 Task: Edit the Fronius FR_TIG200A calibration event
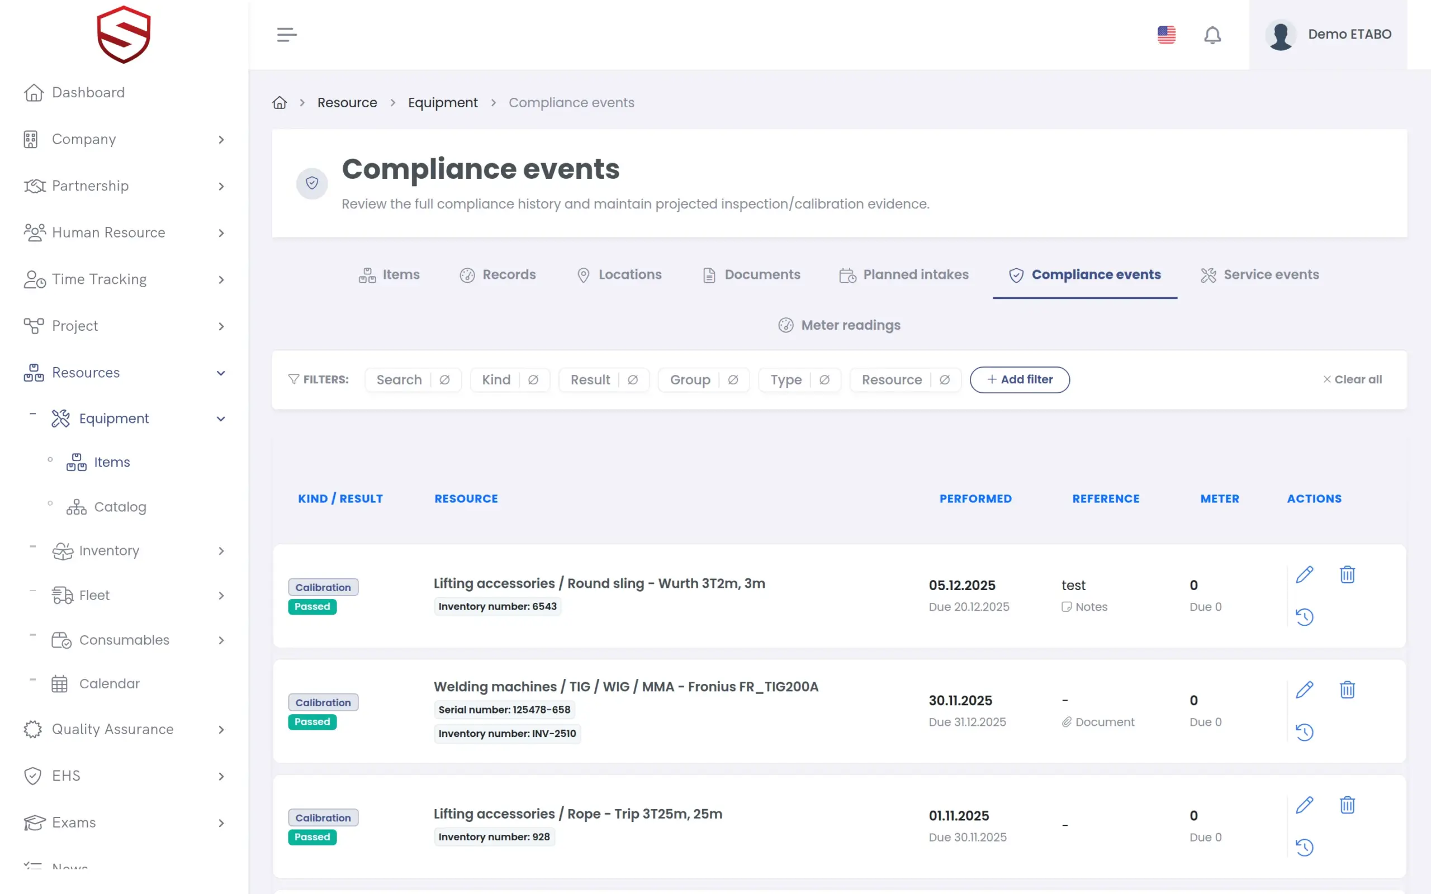[1305, 690]
